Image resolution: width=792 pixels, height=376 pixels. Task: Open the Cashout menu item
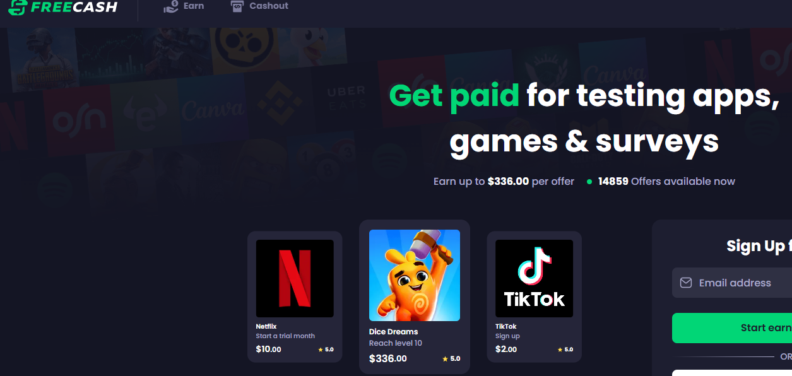pyautogui.click(x=259, y=6)
